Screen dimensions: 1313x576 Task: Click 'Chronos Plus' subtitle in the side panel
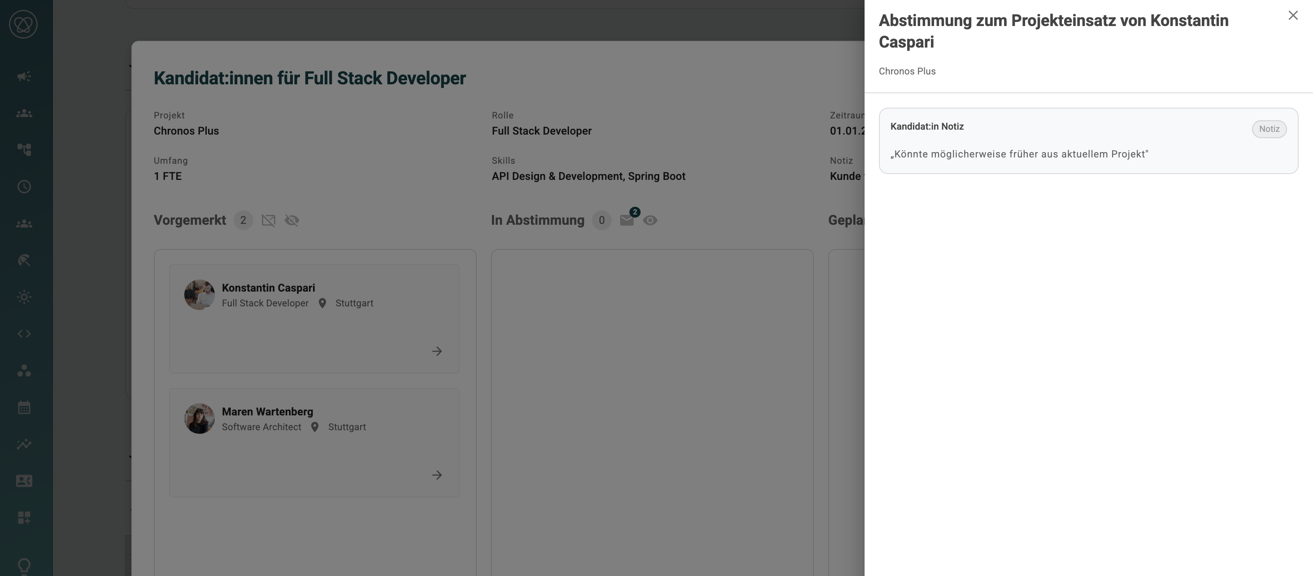[907, 71]
